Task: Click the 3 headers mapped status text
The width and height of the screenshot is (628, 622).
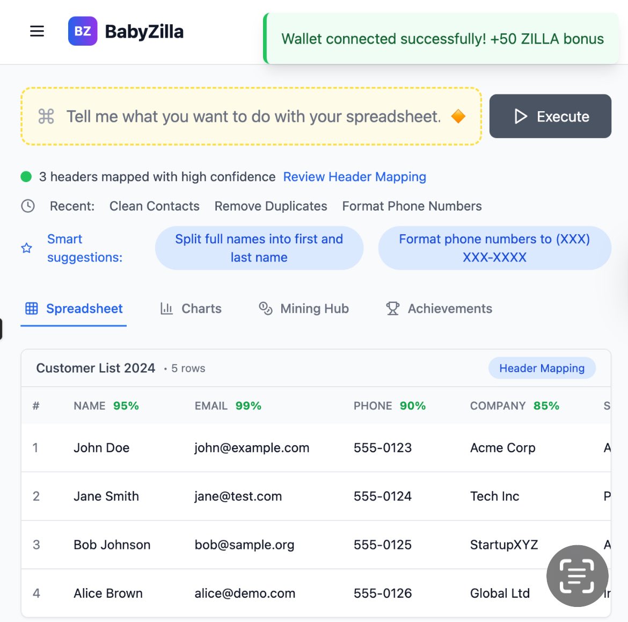Action: (x=157, y=177)
